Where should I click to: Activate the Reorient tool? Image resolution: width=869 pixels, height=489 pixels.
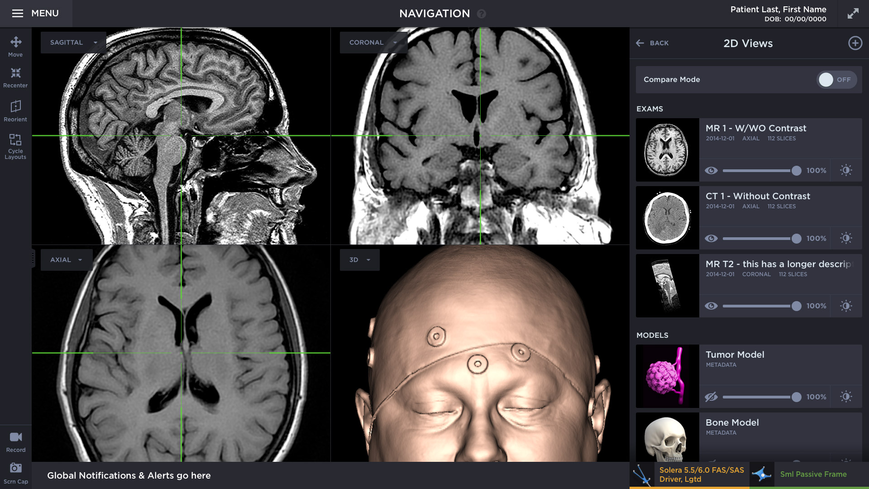pyautogui.click(x=16, y=111)
